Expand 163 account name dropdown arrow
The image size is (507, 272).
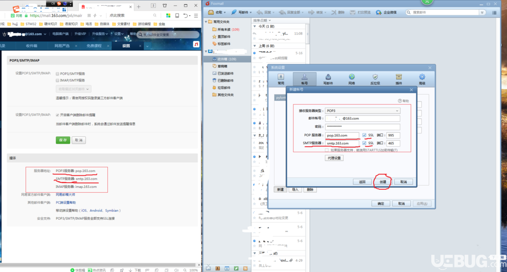45,34
